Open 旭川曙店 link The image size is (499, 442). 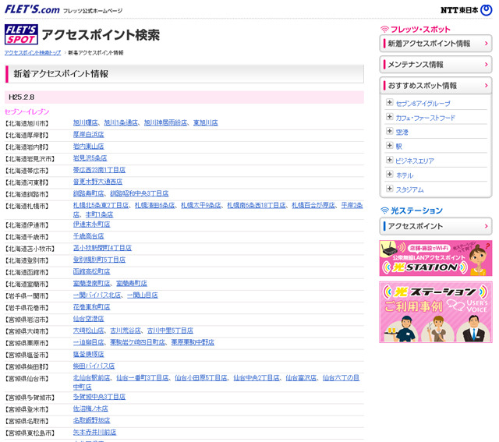85,122
